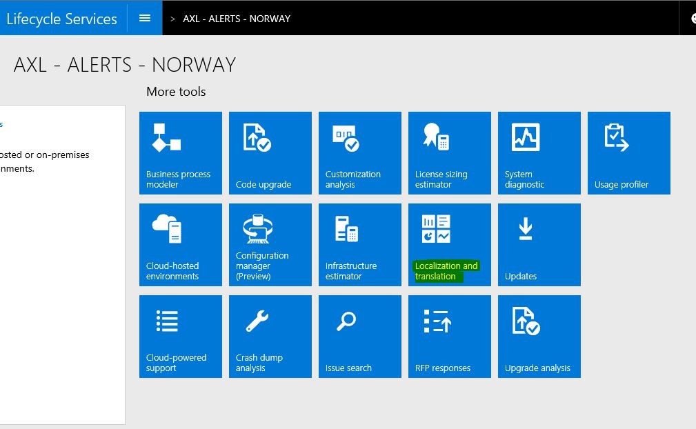Open Cloud-hosted environments tile

(x=181, y=245)
